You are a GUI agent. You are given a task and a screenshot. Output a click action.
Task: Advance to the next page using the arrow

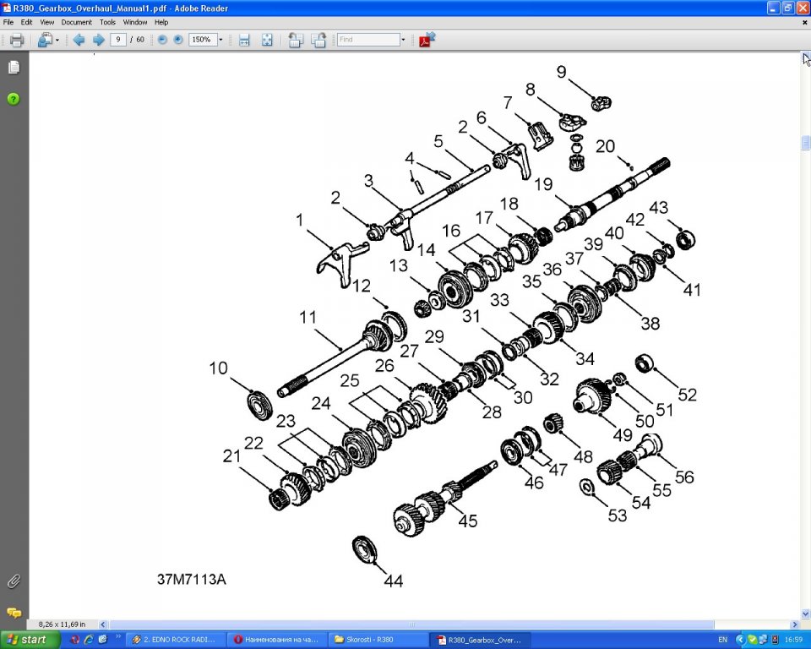[x=98, y=40]
